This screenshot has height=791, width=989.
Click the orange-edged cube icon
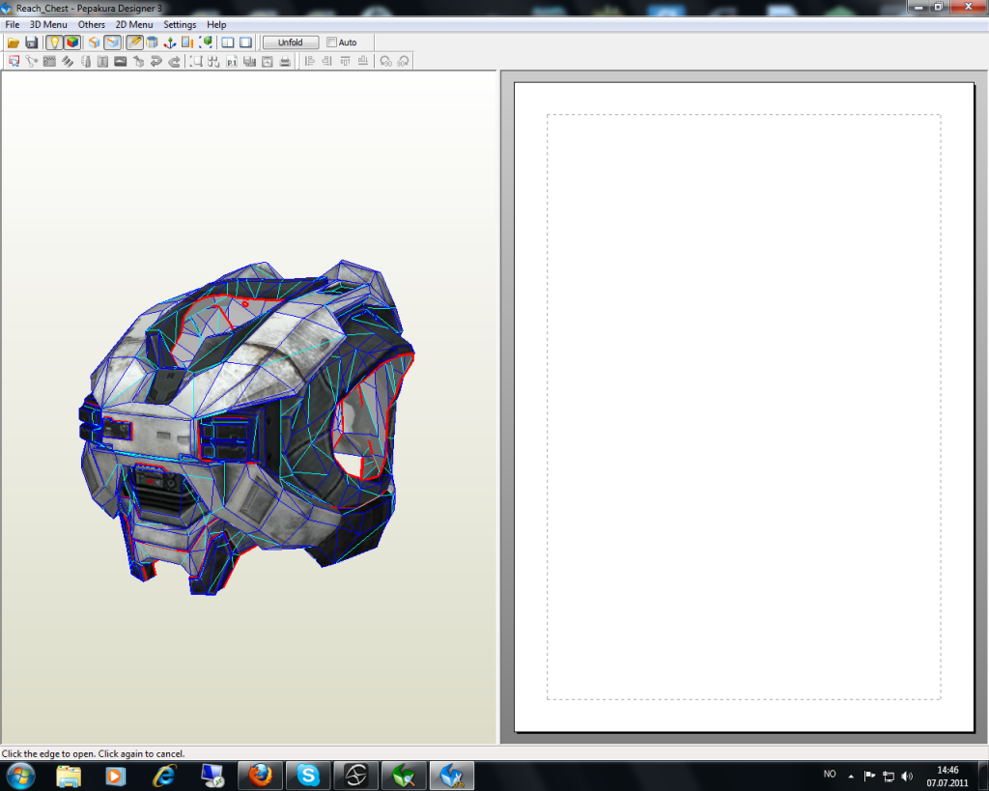coord(94,42)
